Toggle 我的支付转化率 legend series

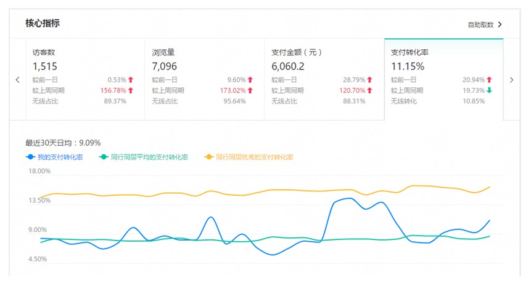tap(54, 157)
